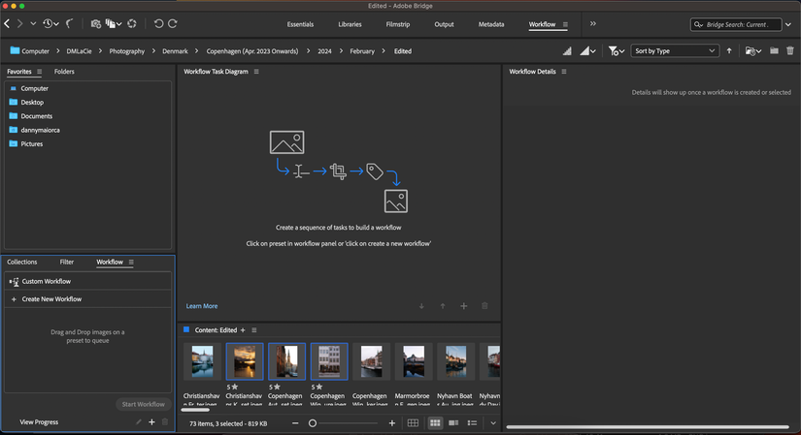Click the thumbnail size slider handle
Image resolution: width=801 pixels, height=435 pixels.
[313, 423]
